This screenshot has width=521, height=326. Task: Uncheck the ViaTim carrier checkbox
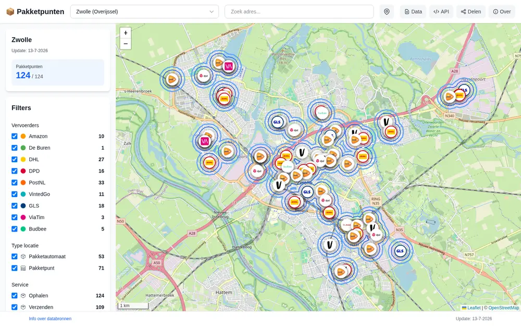tap(14, 217)
